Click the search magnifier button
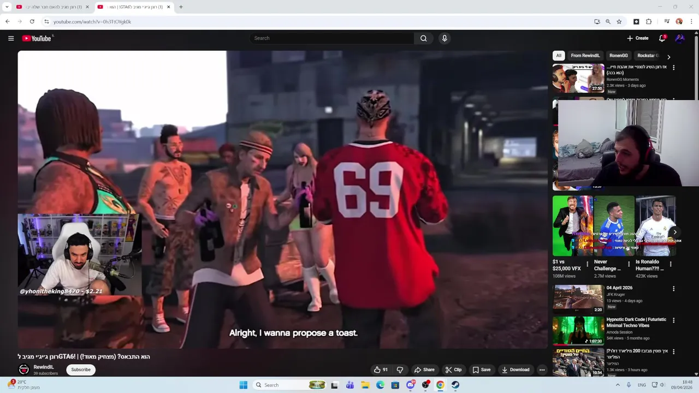The image size is (699, 393). coord(423,38)
